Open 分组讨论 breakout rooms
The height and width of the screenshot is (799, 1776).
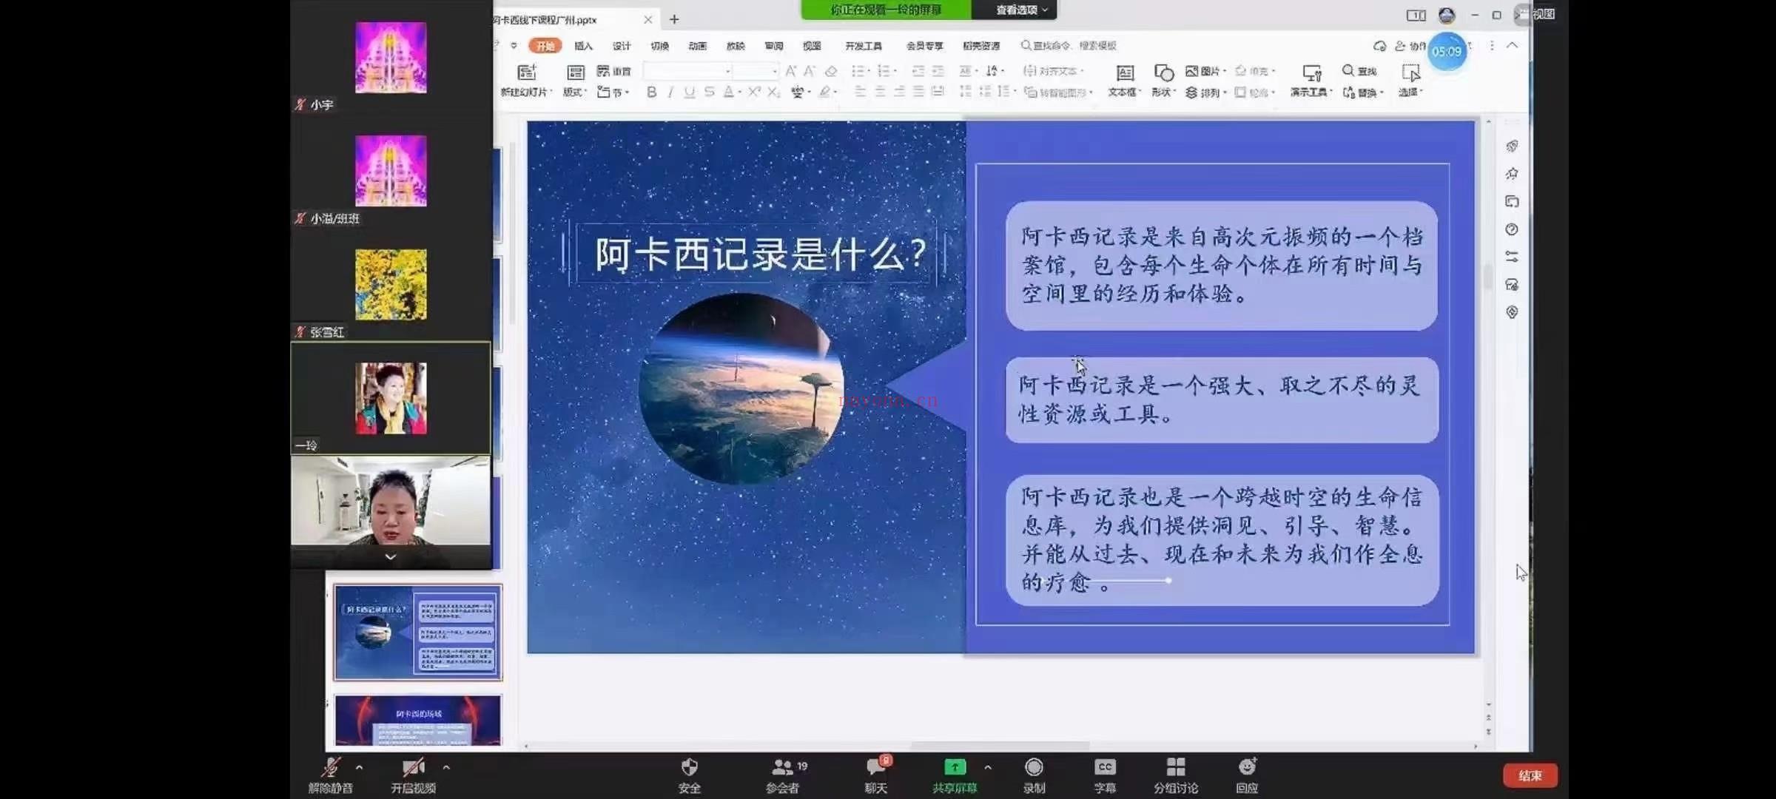click(1176, 775)
